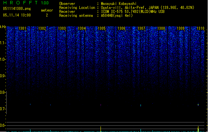Screen dimensions: 208x132
Task: Click the 1307 time marker
Action: click(141, 28)
